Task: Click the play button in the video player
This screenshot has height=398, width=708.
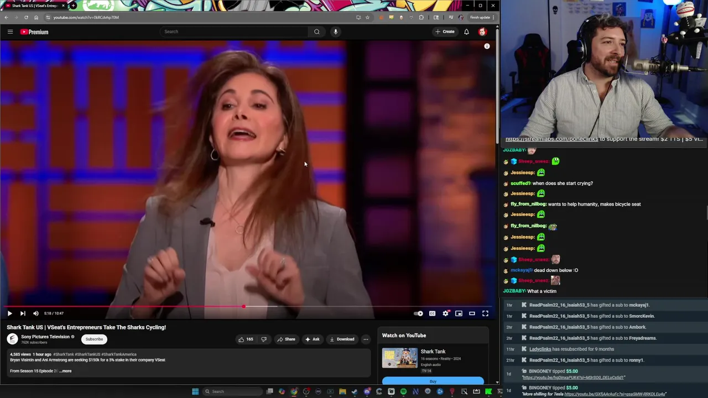Action: (9, 313)
